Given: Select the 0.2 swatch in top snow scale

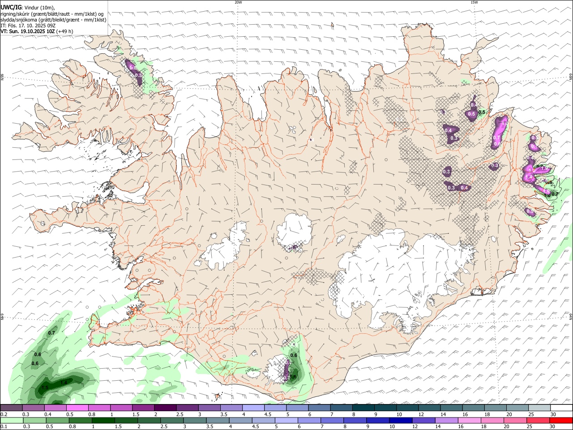Looking at the screenshot, I should (11, 408).
